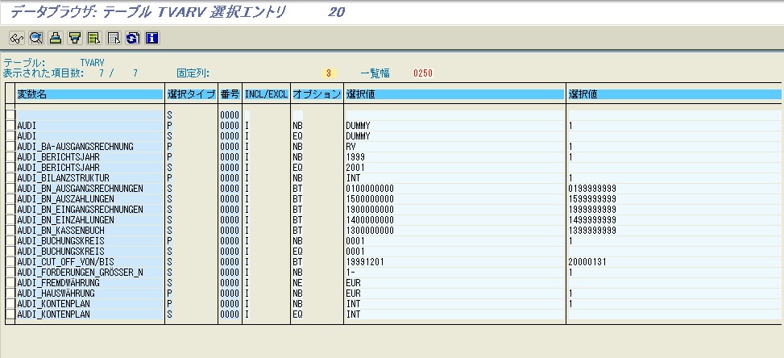Click the 番号 column header
Viewport: 784px width, 358px height.
[x=230, y=94]
